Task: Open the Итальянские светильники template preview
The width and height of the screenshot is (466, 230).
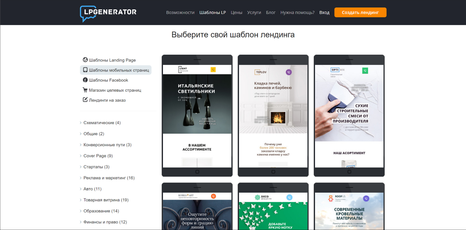Action: click(x=197, y=116)
